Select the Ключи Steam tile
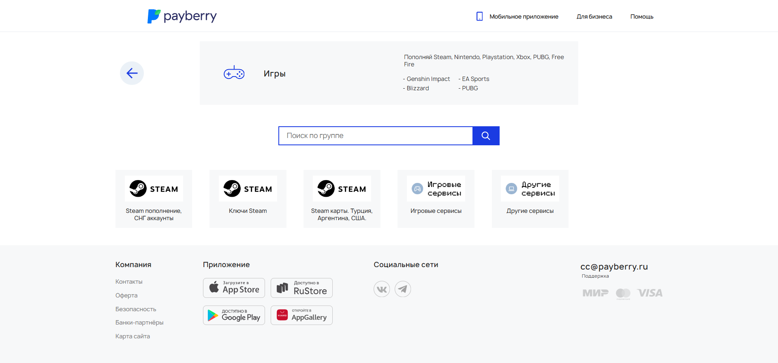The height and width of the screenshot is (363, 778). click(248, 199)
